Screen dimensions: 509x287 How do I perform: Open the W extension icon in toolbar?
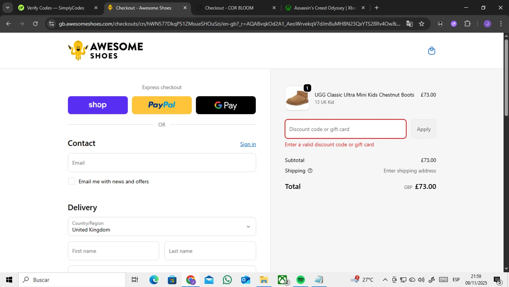pos(440,24)
